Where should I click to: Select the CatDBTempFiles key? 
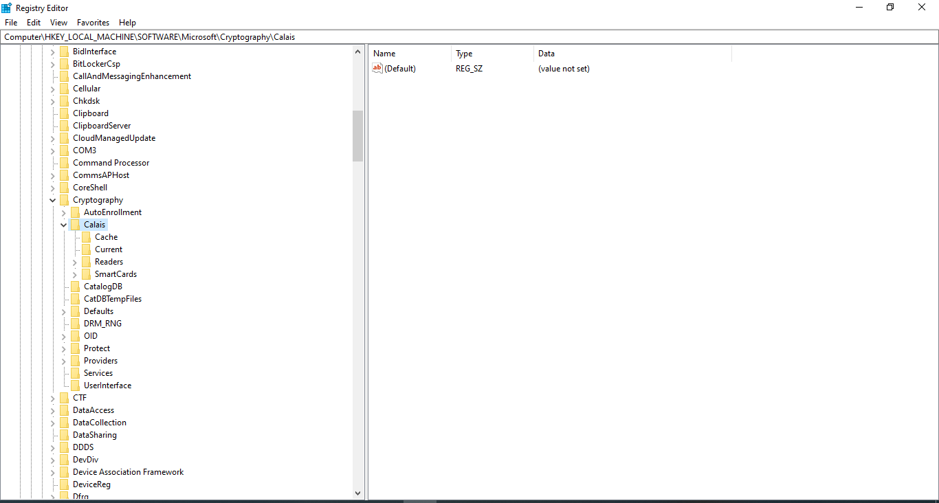tap(113, 299)
